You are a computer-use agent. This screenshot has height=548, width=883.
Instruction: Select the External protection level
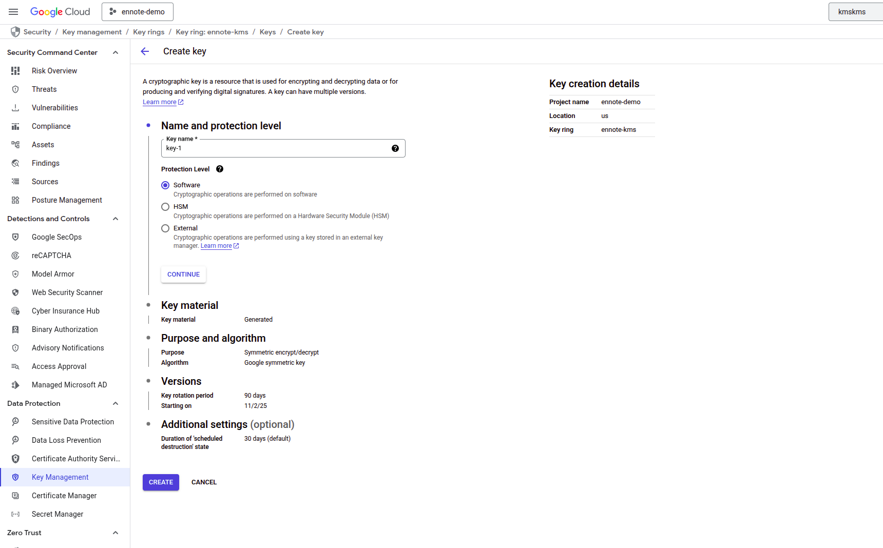click(165, 228)
